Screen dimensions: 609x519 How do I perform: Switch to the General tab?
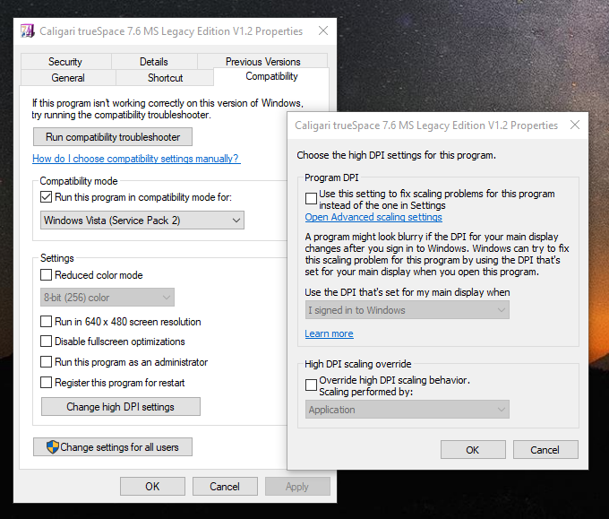[x=68, y=78]
